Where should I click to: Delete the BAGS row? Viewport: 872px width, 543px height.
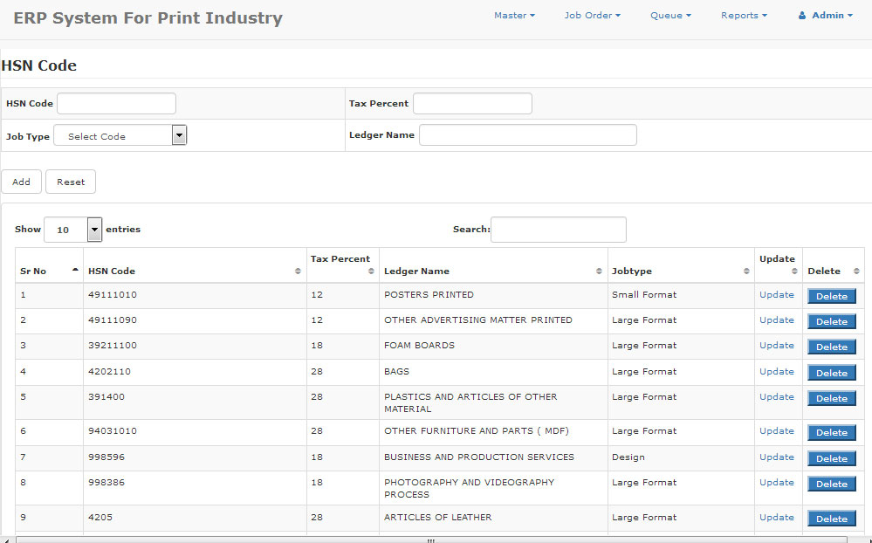point(831,374)
